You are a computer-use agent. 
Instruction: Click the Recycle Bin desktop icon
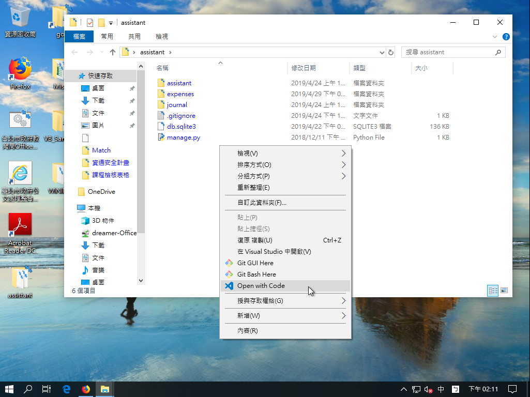pyautogui.click(x=20, y=17)
